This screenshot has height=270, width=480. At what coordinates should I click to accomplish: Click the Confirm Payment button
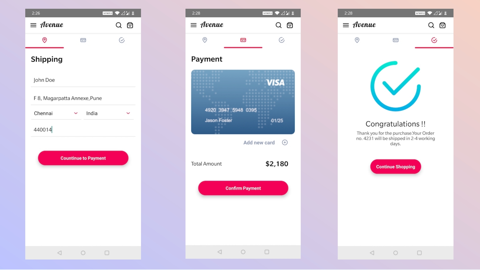243,188
